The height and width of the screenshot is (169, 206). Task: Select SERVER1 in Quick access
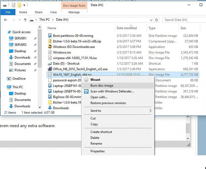[x=20, y=38]
